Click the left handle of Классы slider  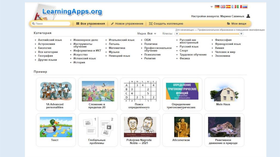[177, 34]
